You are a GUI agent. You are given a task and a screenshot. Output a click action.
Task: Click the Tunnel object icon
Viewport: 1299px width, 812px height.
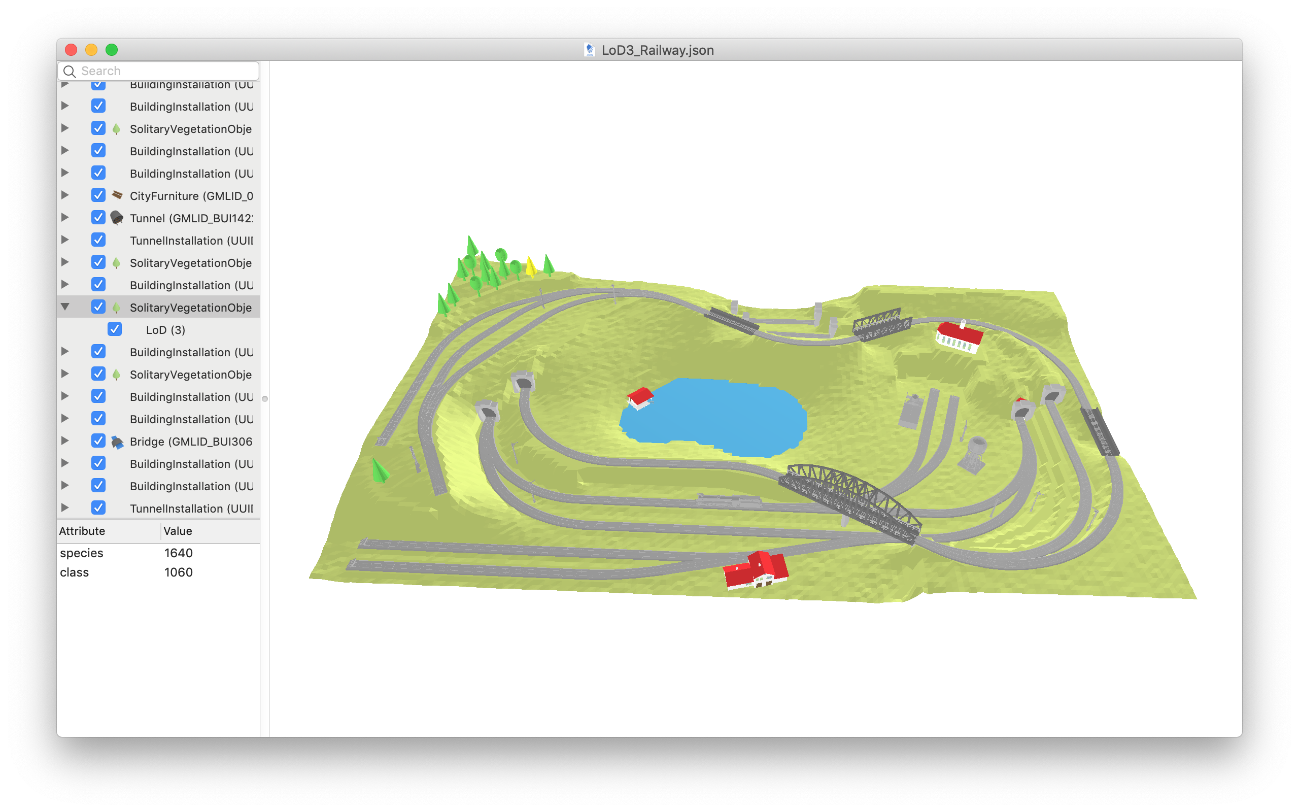(117, 218)
